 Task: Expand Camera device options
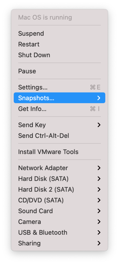coord(59,222)
